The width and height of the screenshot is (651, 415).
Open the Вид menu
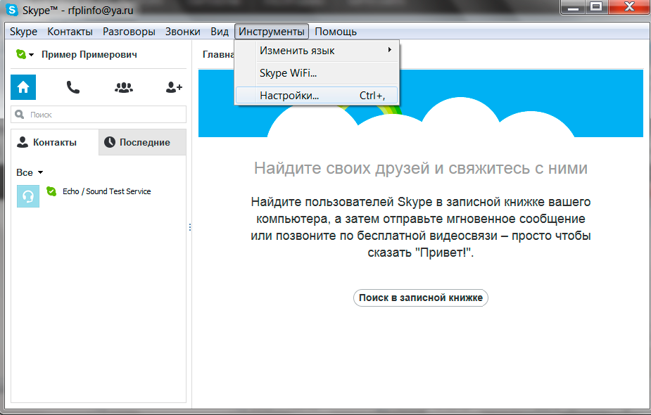click(x=219, y=32)
